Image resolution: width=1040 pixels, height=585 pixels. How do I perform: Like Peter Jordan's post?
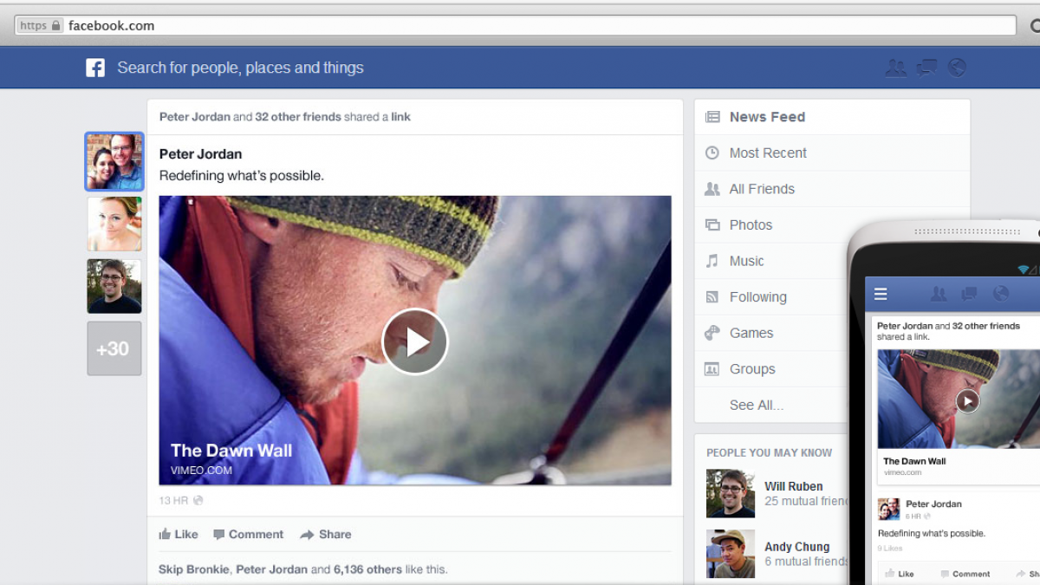pos(179,535)
